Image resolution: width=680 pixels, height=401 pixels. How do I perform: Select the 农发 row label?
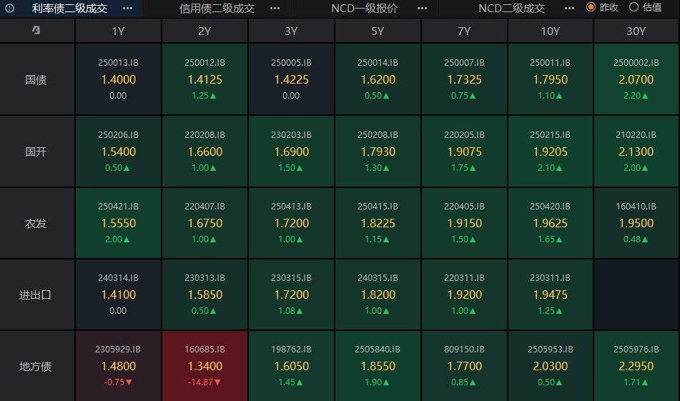click(x=36, y=224)
